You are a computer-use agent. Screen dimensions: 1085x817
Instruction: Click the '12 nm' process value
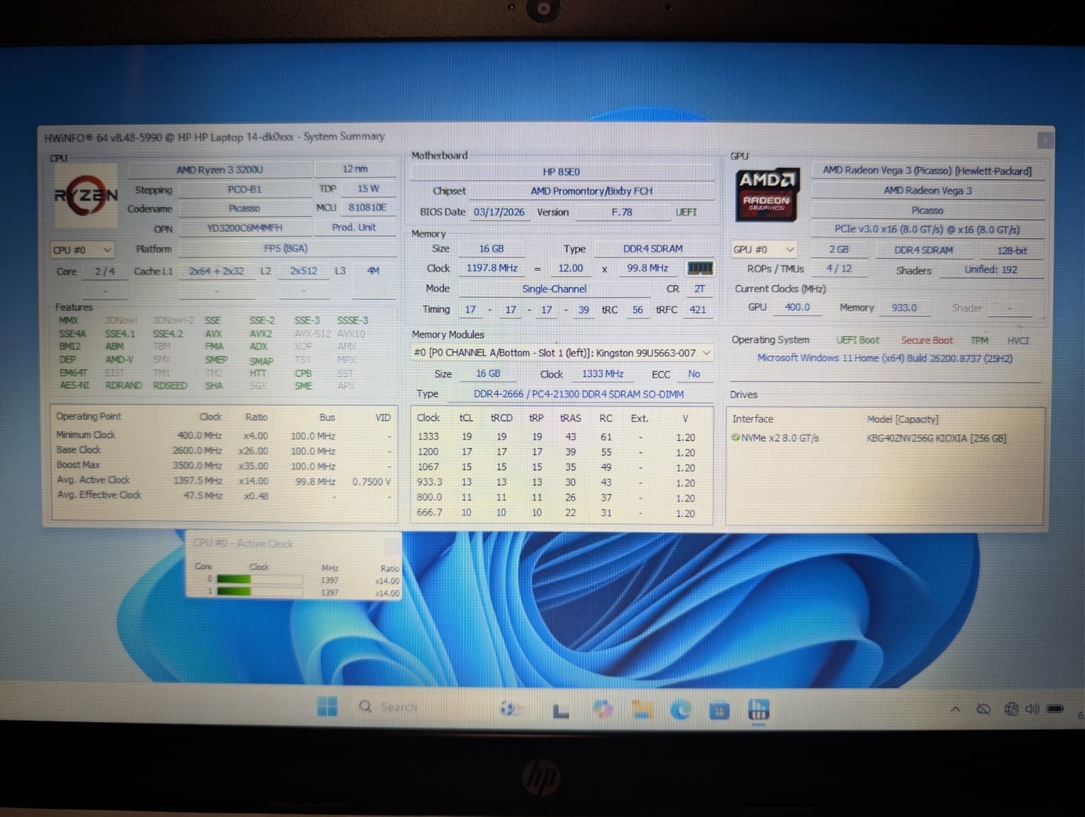tap(355, 169)
